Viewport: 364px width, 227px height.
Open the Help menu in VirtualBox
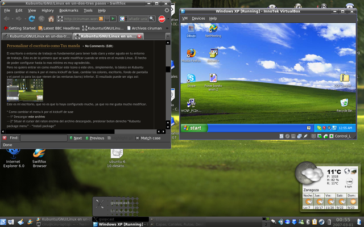tap(213, 19)
